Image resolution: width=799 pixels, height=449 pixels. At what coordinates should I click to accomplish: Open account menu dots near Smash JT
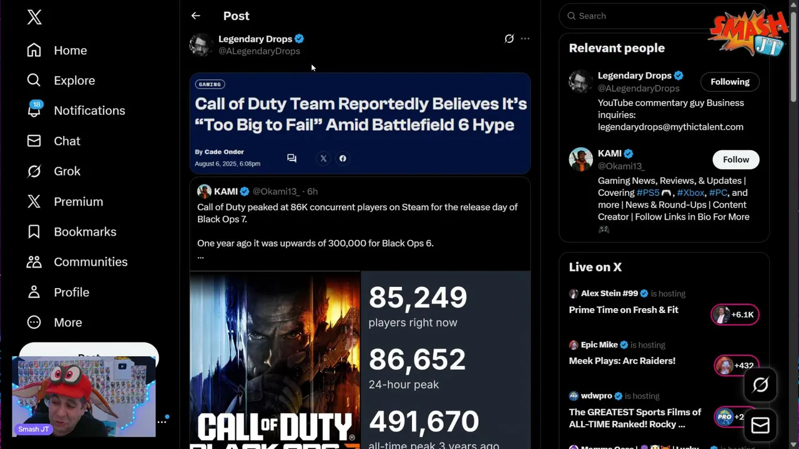tap(162, 422)
